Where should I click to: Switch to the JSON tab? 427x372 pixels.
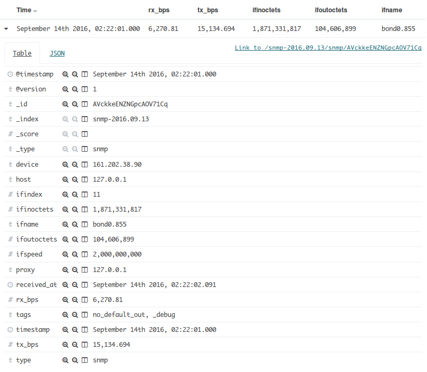coord(57,53)
